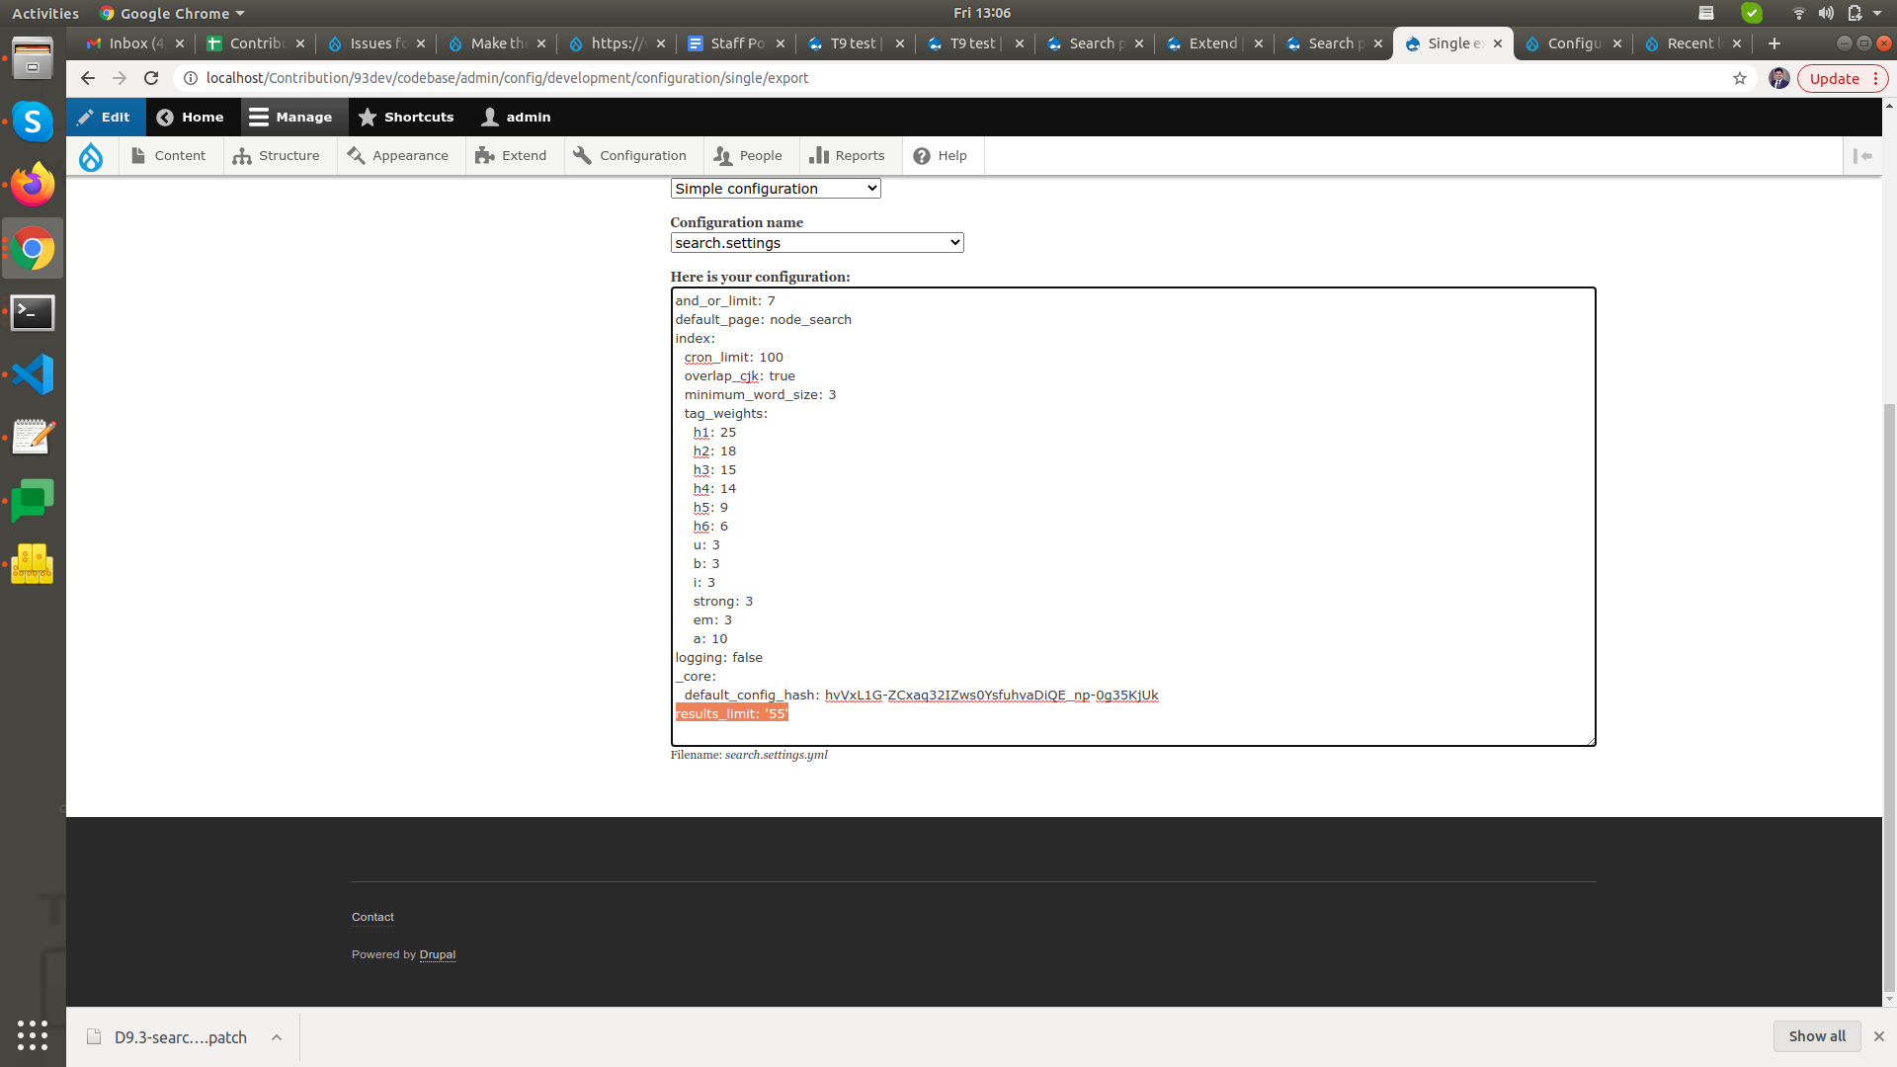
Task: Show applications grid in the dock
Action: pyautogui.click(x=33, y=1034)
